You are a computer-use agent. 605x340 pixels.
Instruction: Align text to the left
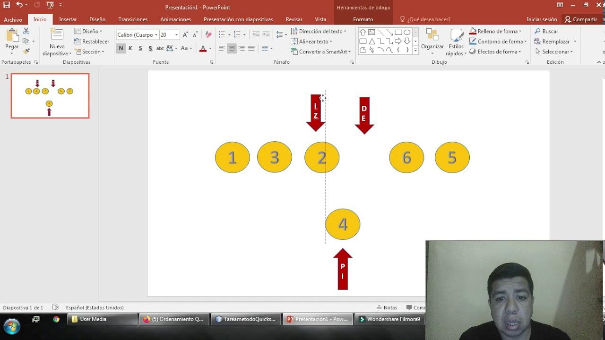coord(222,48)
